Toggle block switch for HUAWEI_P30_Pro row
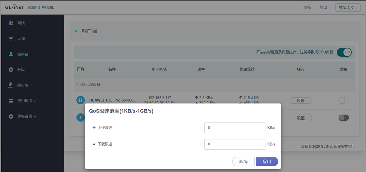 pos(344,100)
